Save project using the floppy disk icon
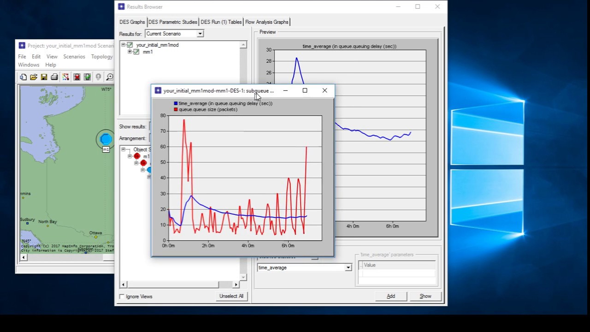 [x=44, y=77]
